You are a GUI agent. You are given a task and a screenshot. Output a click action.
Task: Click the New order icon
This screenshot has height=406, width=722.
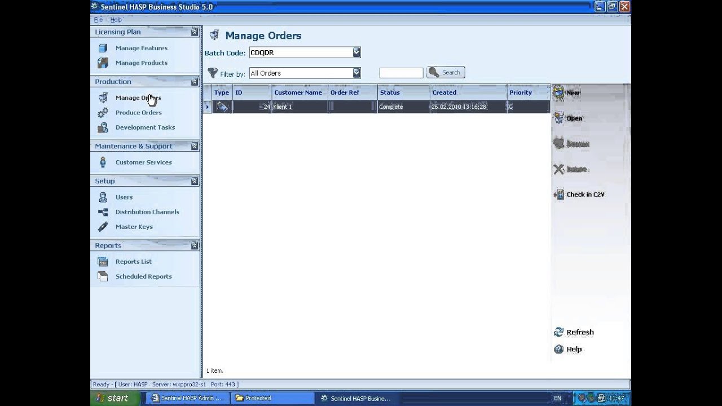point(558,92)
